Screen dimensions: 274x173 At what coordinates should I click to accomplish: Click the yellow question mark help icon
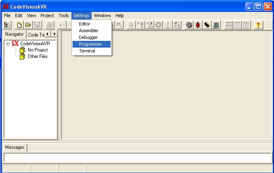tap(258, 25)
